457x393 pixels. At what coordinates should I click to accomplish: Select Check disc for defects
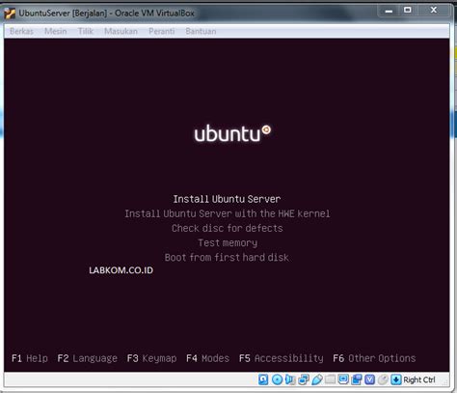click(228, 228)
